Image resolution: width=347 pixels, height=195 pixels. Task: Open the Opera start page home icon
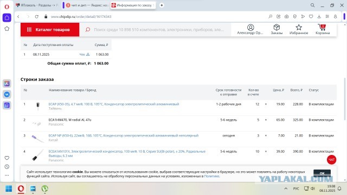[x=7, y=18]
